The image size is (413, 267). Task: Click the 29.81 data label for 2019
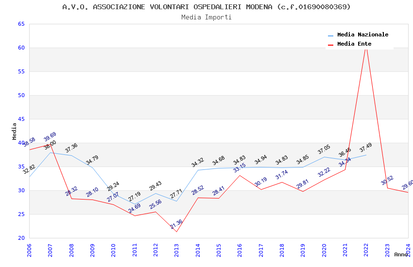click(x=302, y=184)
